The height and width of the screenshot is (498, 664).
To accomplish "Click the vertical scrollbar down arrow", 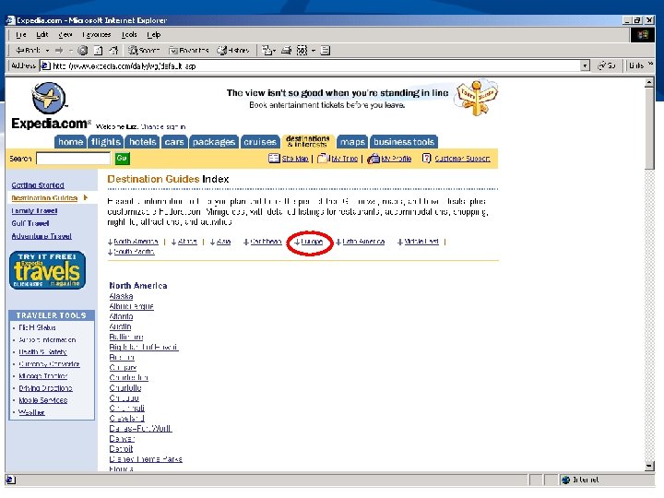I will pos(649,467).
